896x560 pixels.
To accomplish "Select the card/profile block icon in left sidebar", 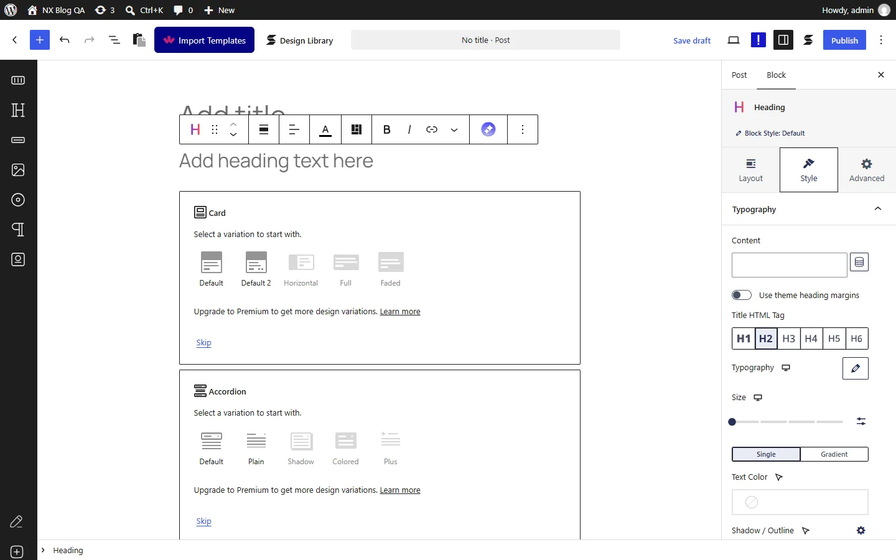I will click(18, 259).
